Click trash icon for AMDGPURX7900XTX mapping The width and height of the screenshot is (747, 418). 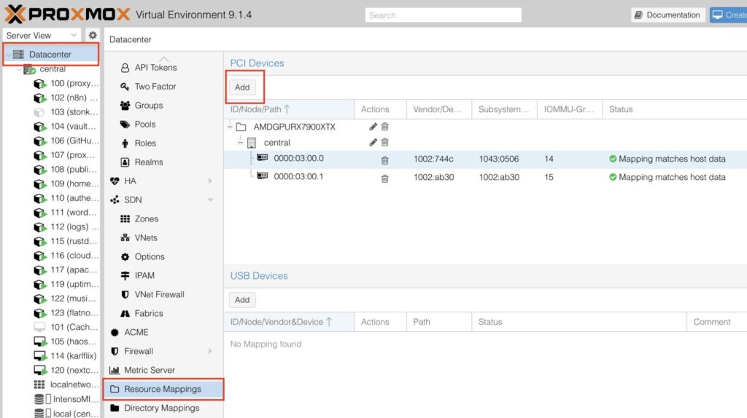pos(385,127)
